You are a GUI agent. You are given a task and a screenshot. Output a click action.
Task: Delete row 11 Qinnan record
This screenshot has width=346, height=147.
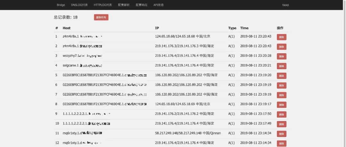pos(282,134)
